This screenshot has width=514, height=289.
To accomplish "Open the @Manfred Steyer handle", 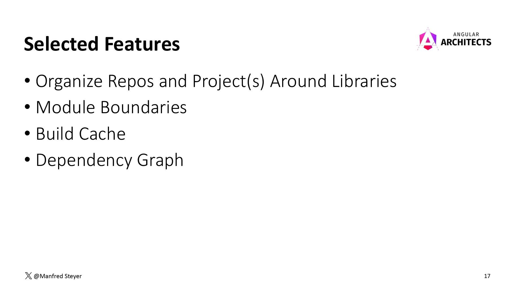I will point(58,276).
